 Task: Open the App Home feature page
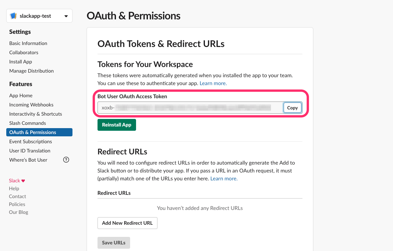pos(21,96)
